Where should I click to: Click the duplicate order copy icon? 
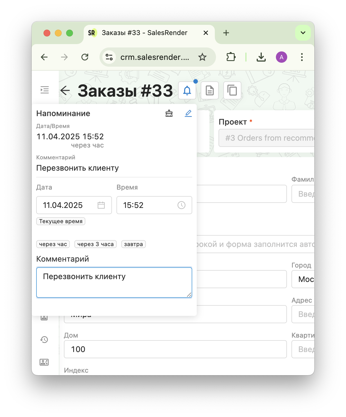(x=232, y=90)
